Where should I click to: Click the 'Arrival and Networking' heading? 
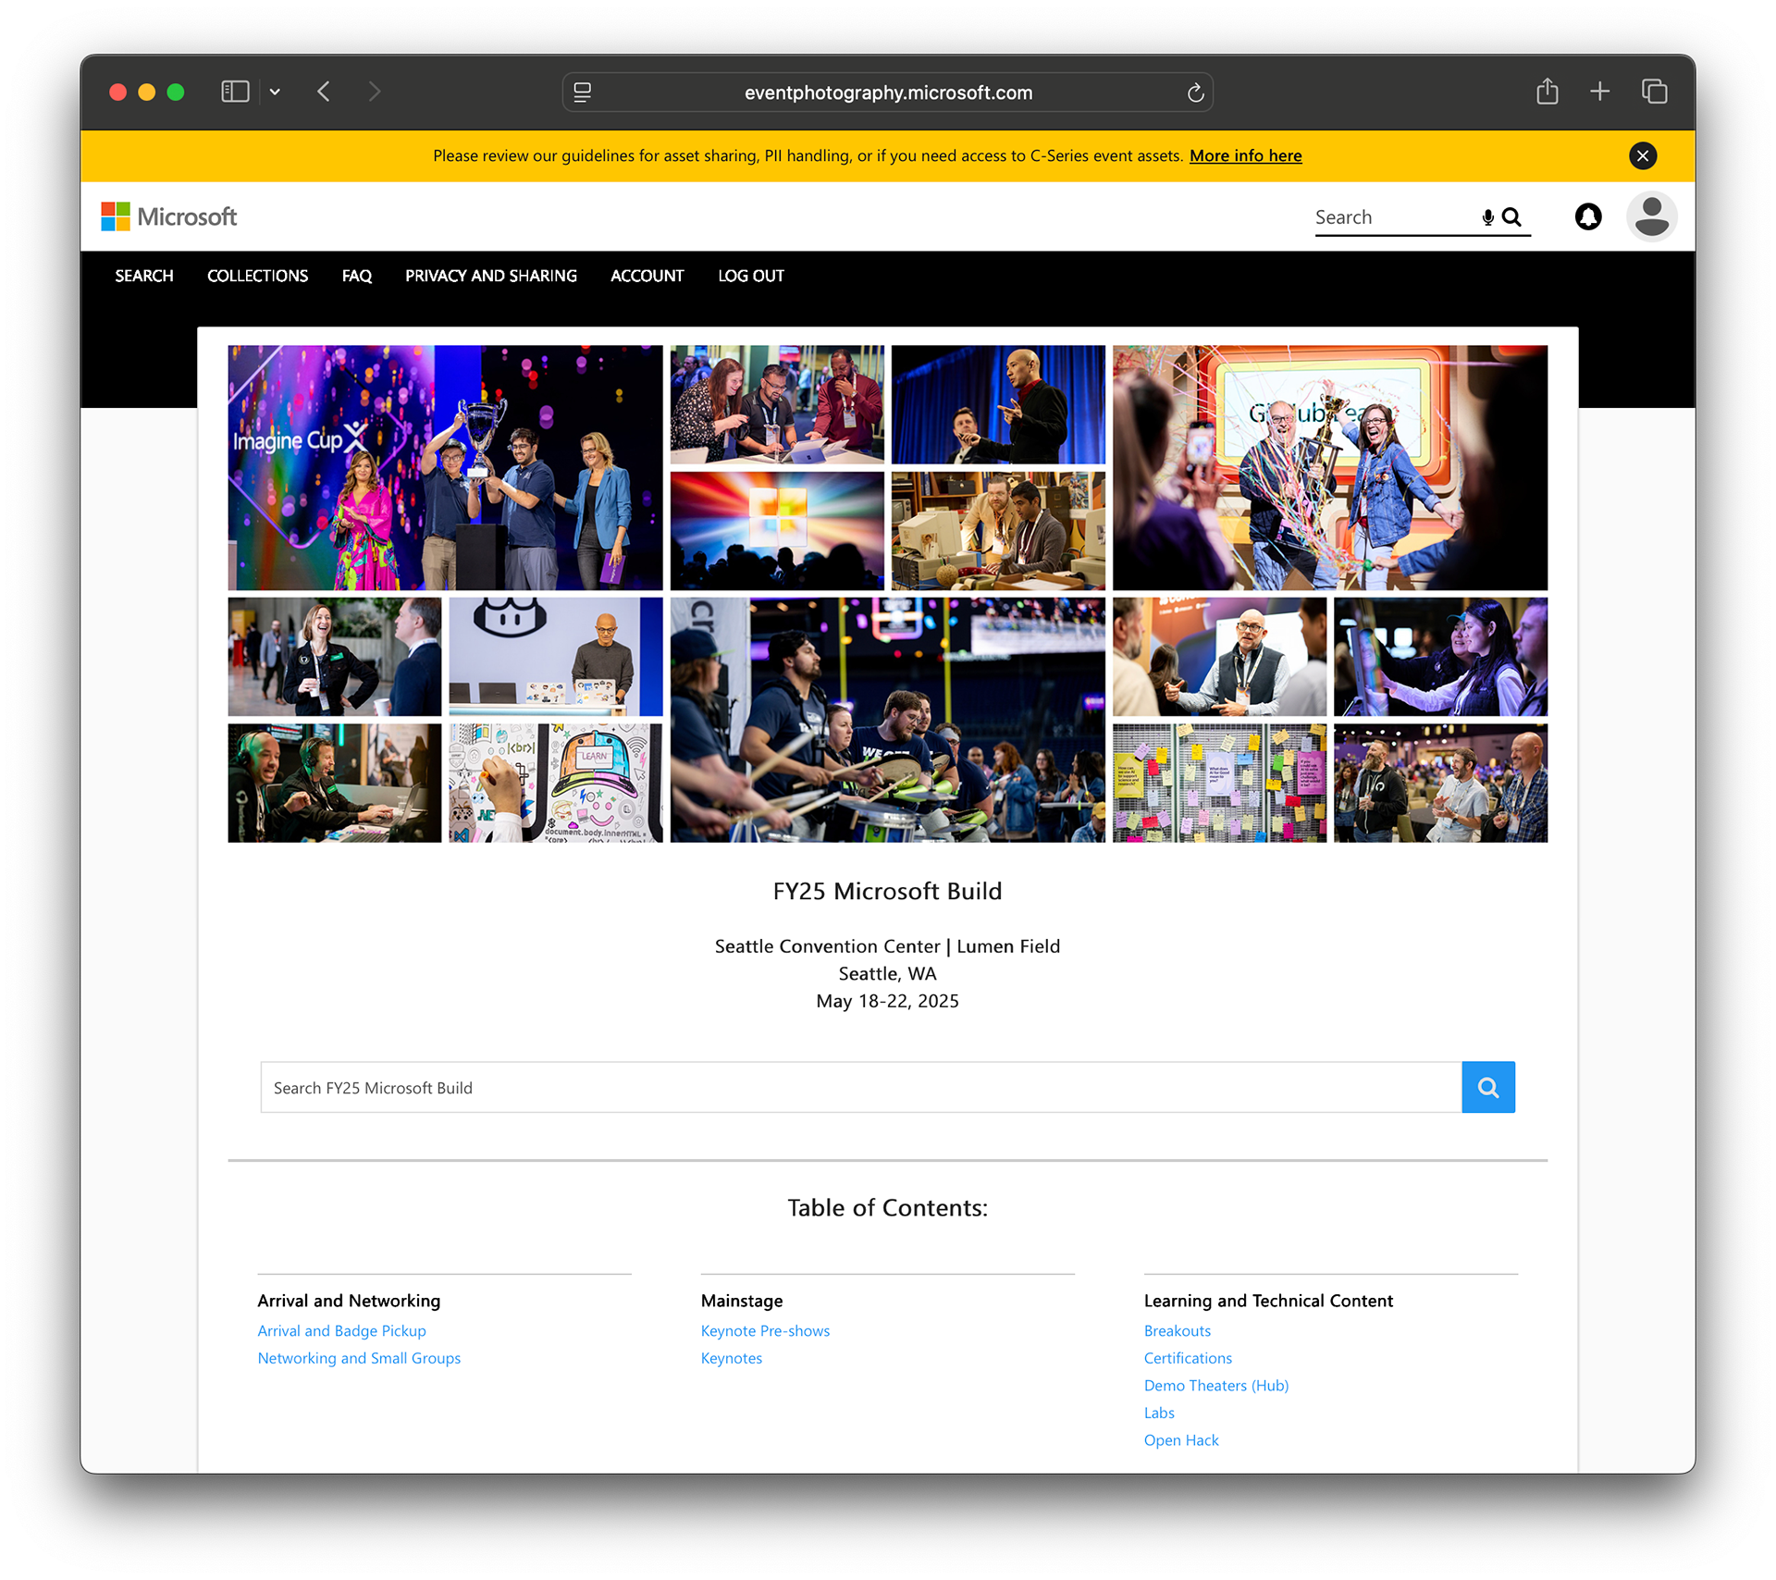point(349,1301)
